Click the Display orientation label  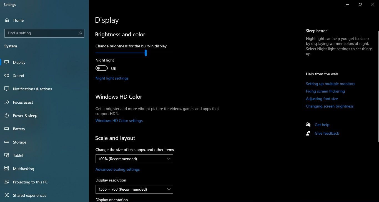112,200
